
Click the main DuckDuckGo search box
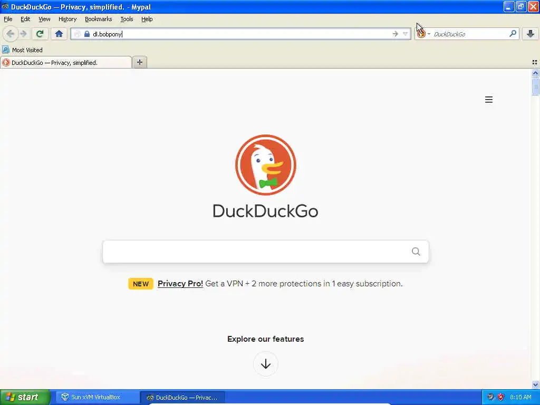coord(266,252)
